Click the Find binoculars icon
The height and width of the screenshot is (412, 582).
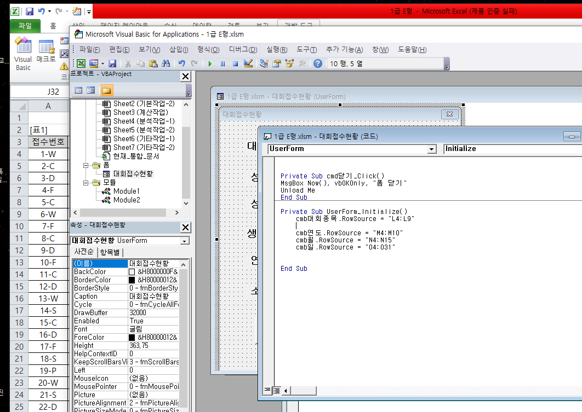click(166, 63)
